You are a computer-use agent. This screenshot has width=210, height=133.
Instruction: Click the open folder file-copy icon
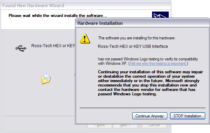(x=46, y=79)
